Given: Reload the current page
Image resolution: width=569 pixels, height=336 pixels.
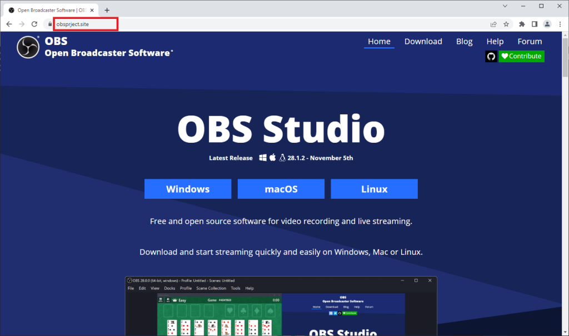Looking at the screenshot, I should [34, 24].
